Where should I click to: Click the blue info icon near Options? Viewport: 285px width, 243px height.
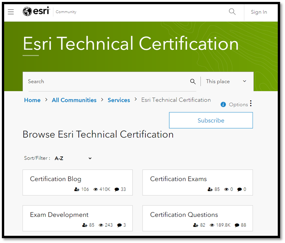223,105
